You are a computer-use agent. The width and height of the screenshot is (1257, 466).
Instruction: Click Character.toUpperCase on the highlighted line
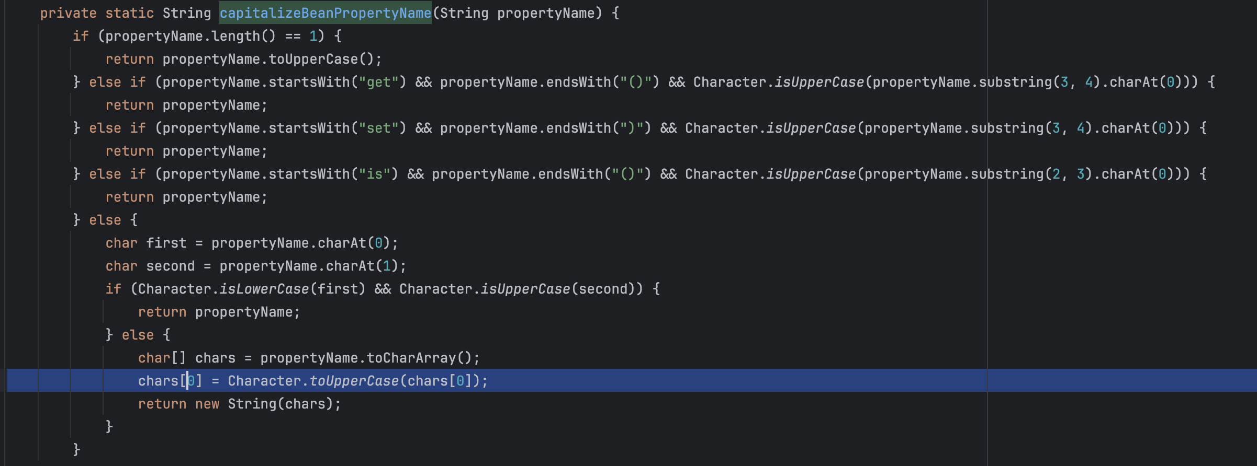click(x=354, y=381)
